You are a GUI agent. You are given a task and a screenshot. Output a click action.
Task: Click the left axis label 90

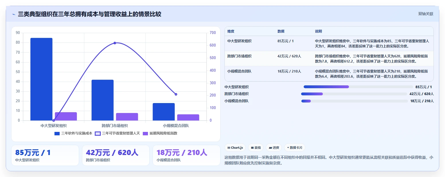tap(18, 33)
